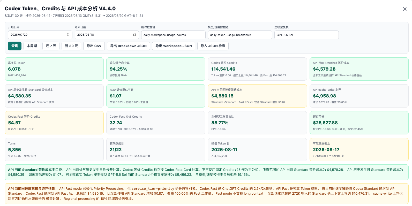Run the 查询 query button
This screenshot has height=206, width=412.
(15, 46)
